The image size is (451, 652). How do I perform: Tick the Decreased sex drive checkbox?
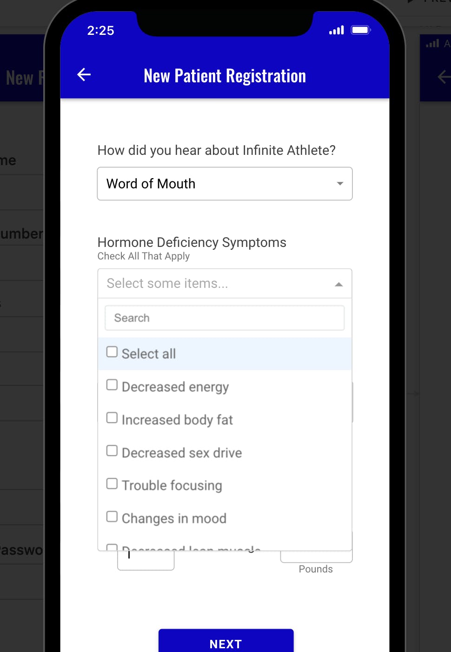tap(112, 451)
